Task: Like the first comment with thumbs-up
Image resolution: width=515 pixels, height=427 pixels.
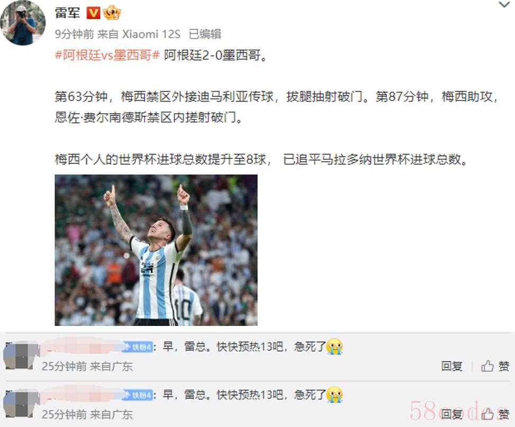Action: tap(495, 366)
